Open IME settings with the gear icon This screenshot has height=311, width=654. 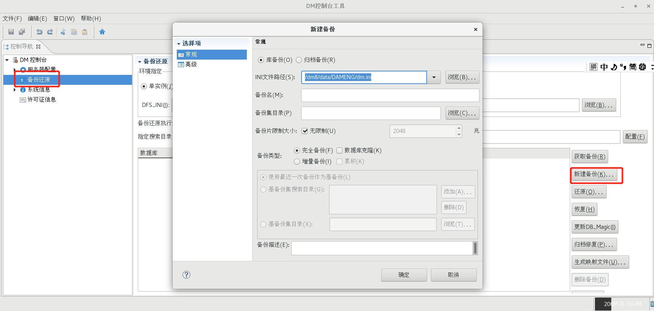(x=643, y=67)
